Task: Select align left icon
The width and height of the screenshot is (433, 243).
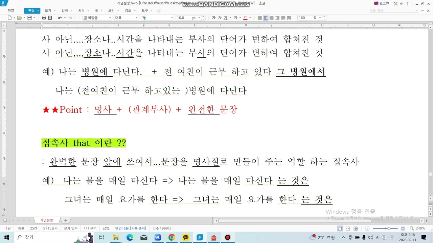Action: click(x=266, y=18)
